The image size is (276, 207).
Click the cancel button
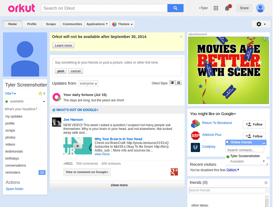[76, 71]
